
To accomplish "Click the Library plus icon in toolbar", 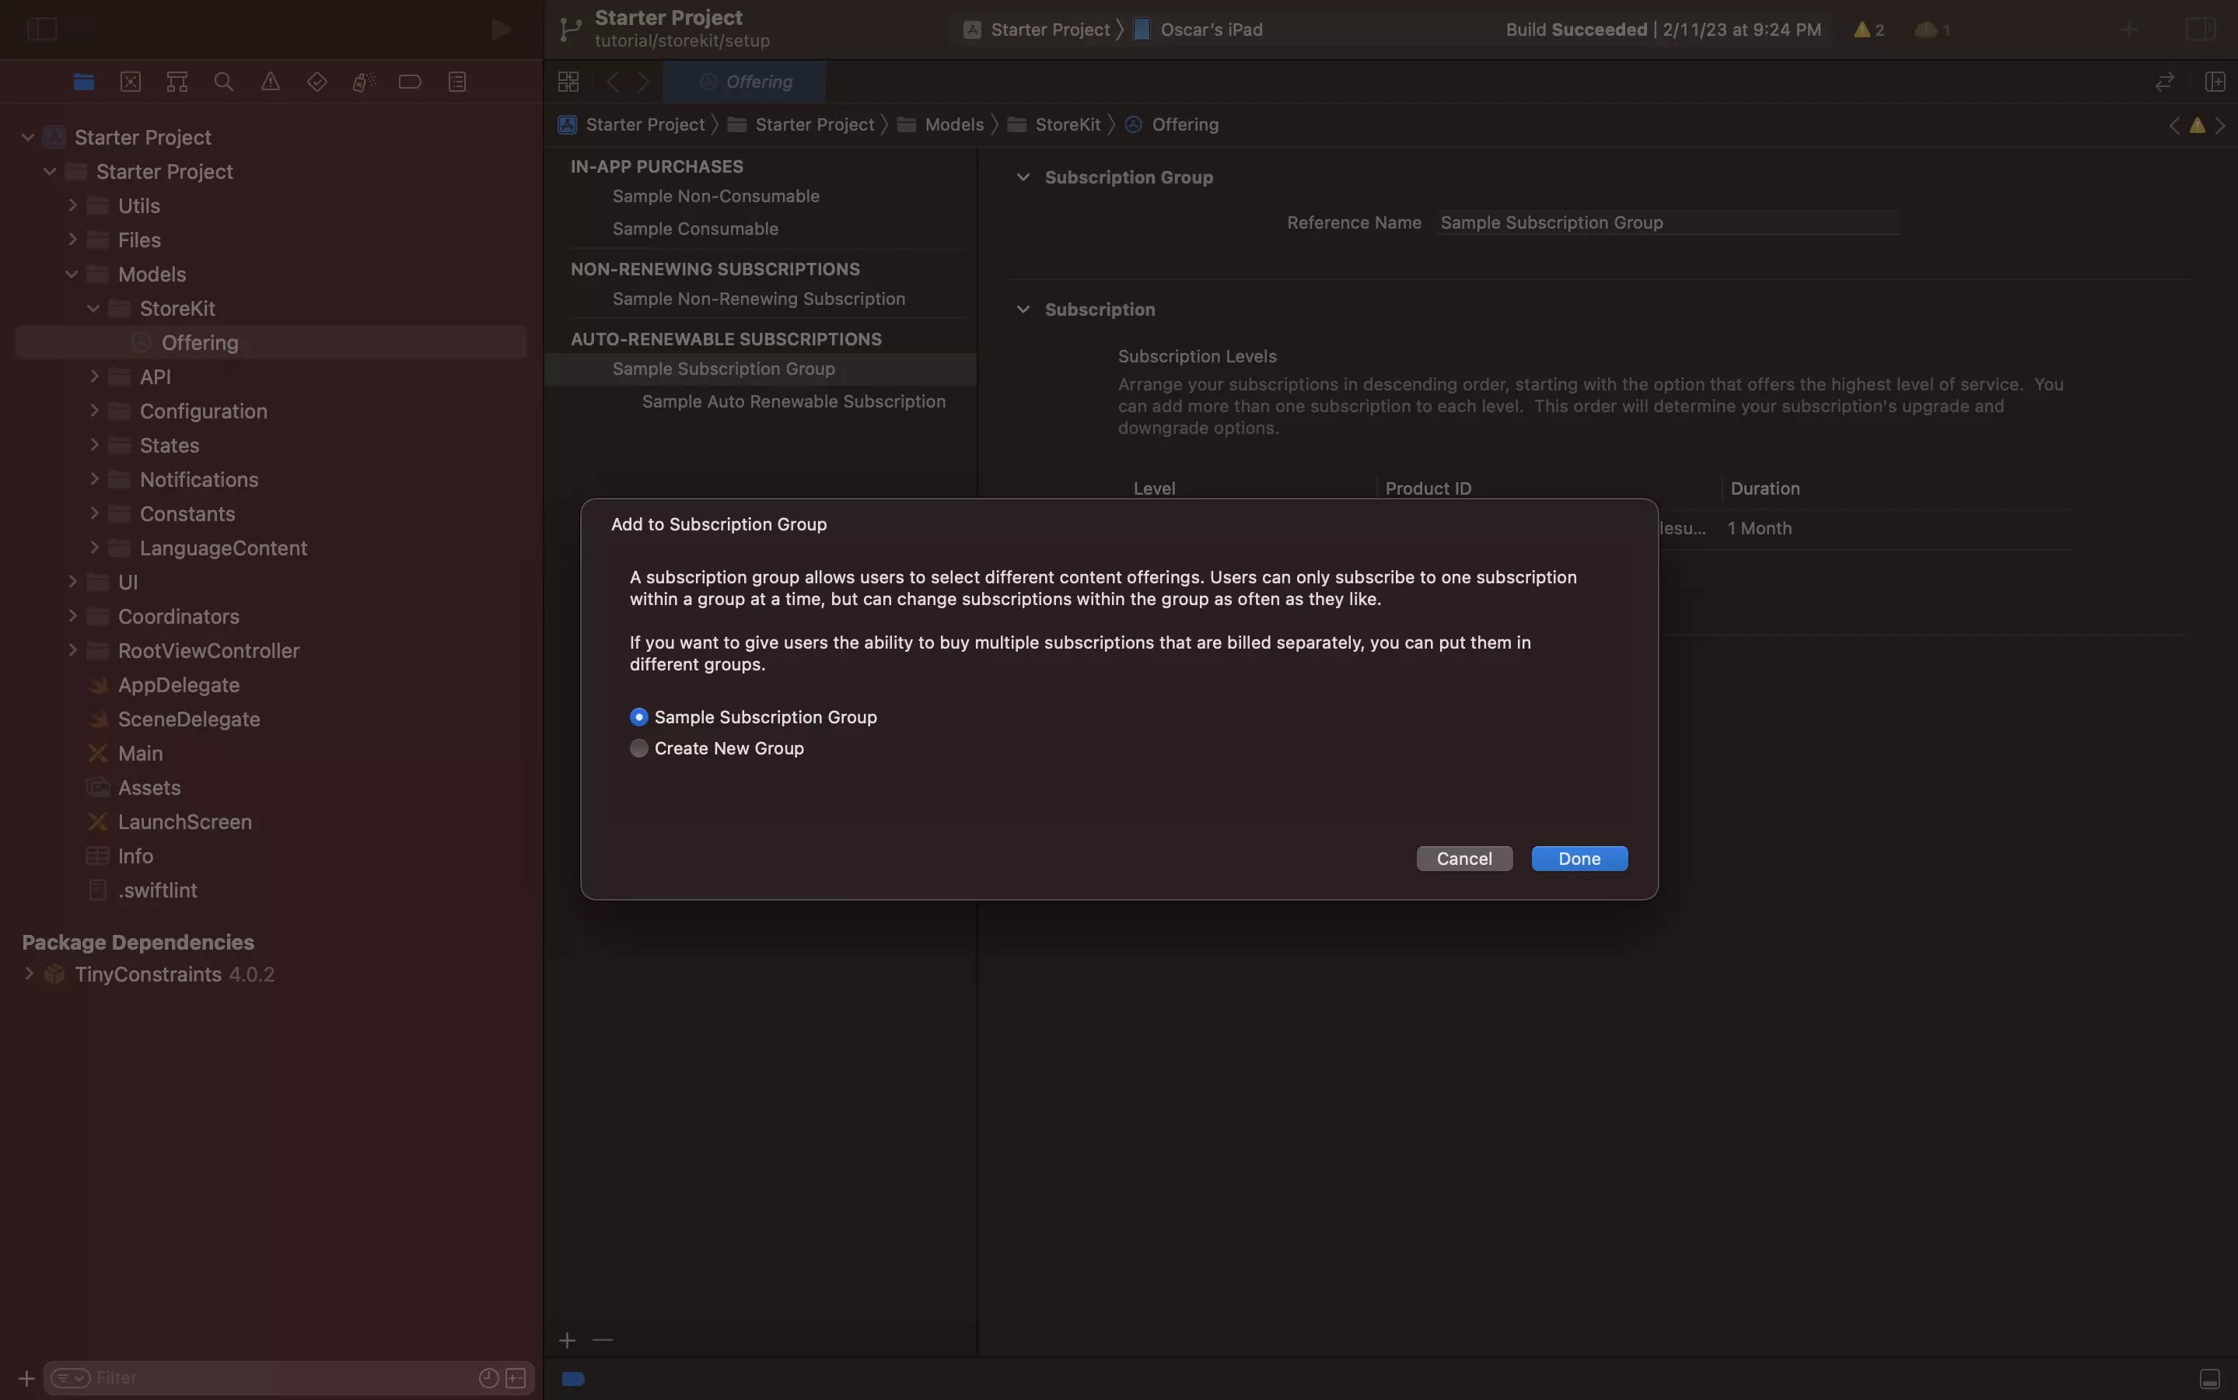I will [2129, 30].
